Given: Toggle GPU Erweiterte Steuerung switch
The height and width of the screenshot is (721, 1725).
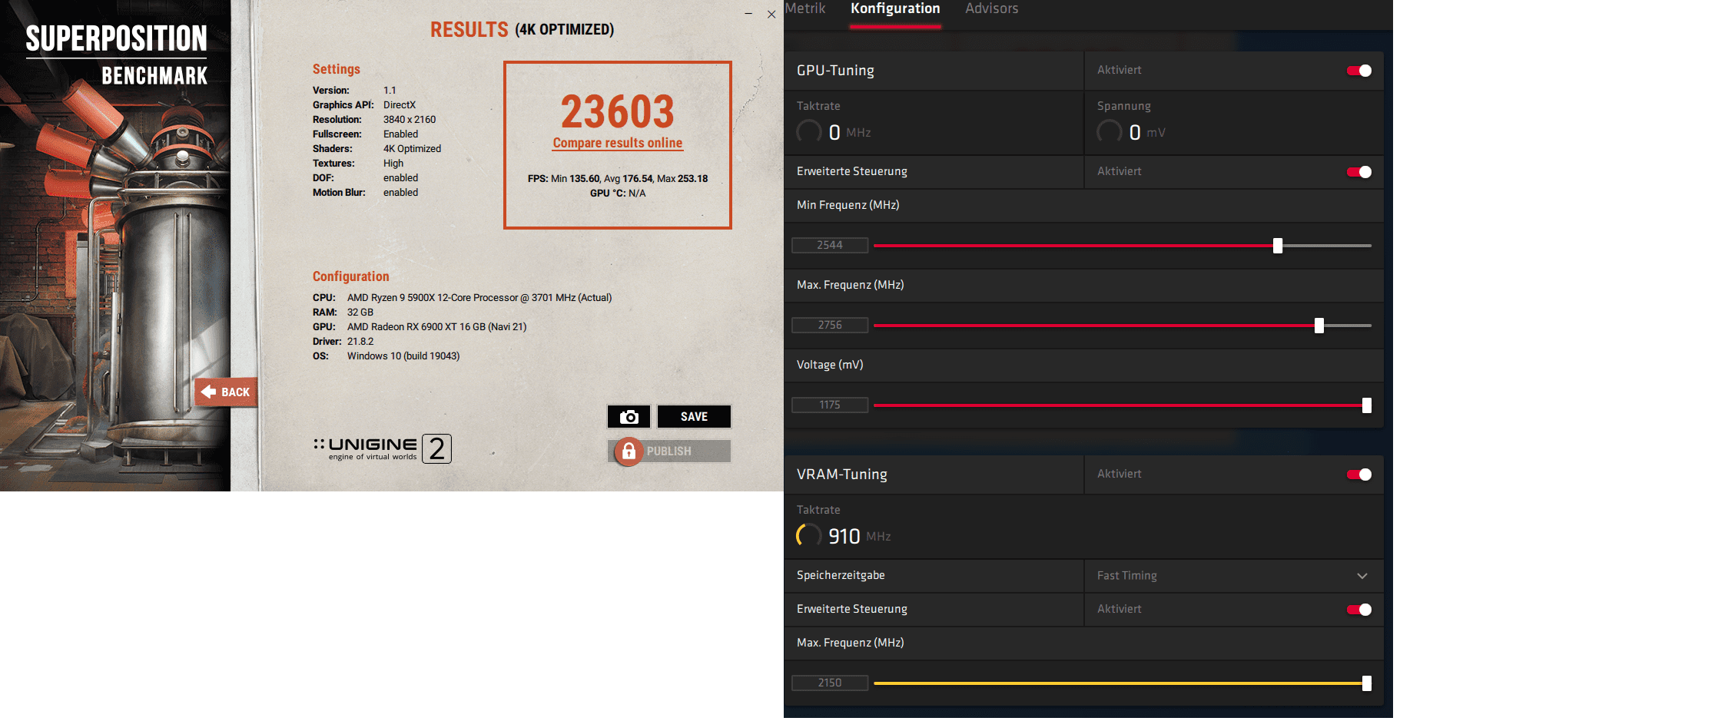Looking at the screenshot, I should tap(1358, 172).
